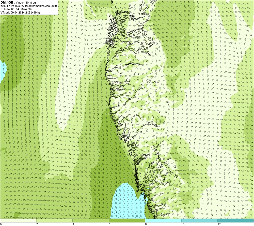
Task: Click the legend label '2'
Action: [x=37, y=224]
